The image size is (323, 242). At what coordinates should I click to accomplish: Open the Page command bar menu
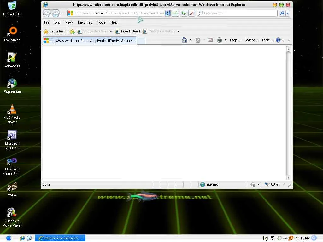click(x=235, y=40)
